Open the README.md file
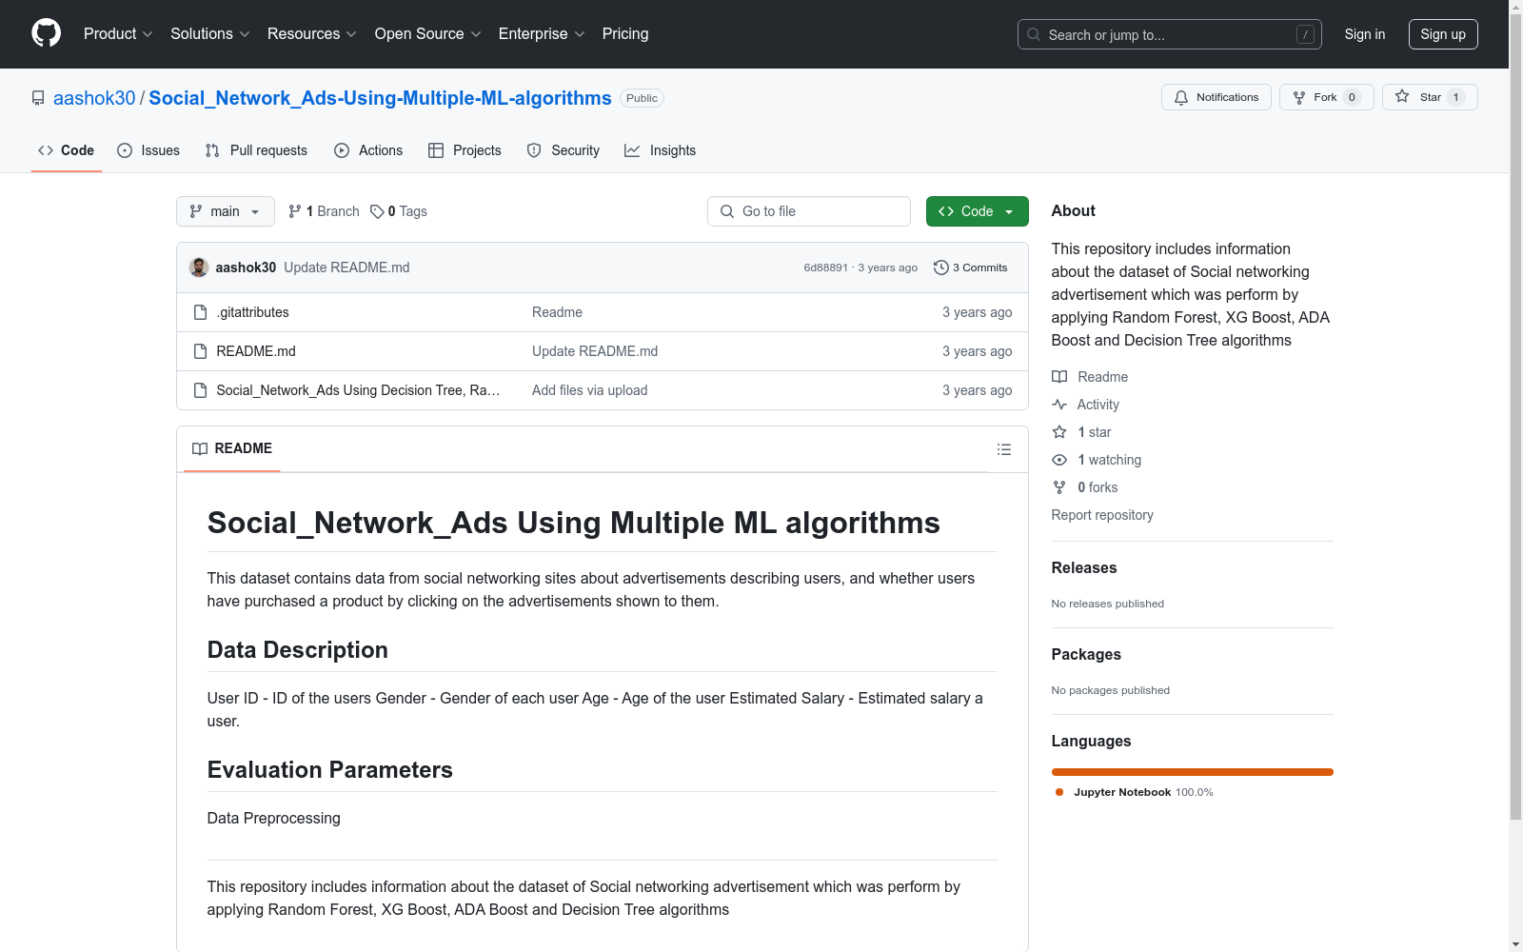Image resolution: width=1523 pixels, height=952 pixels. 256,351
